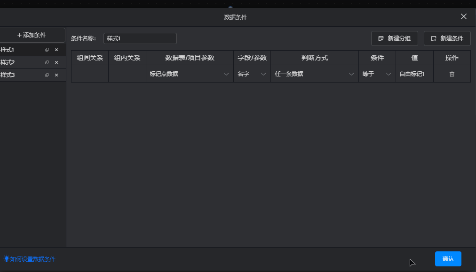Click the 新建分组 button
Image resolution: width=476 pixels, height=272 pixels.
click(x=394, y=38)
